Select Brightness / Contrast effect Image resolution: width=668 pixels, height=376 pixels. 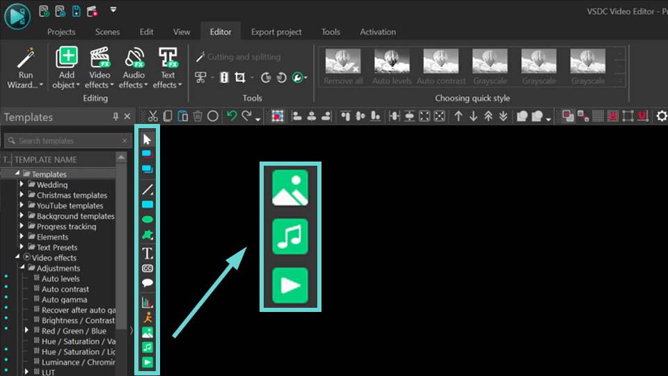(78, 320)
